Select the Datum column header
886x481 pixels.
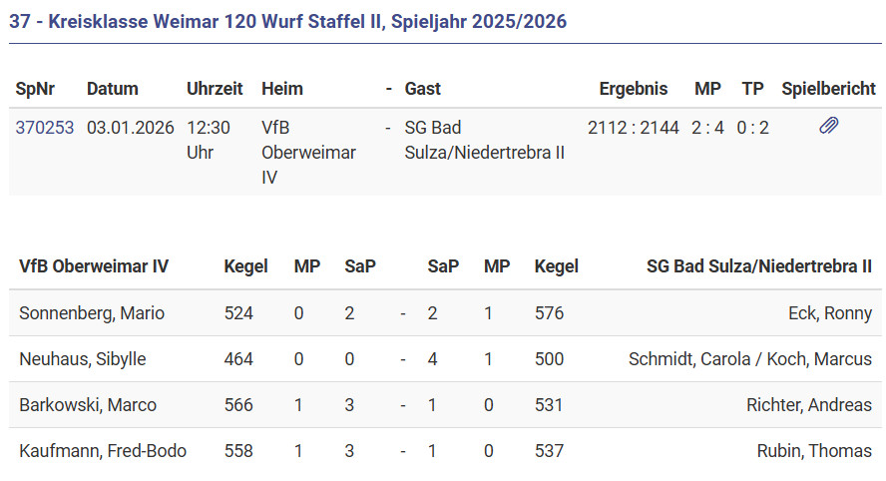pos(113,89)
